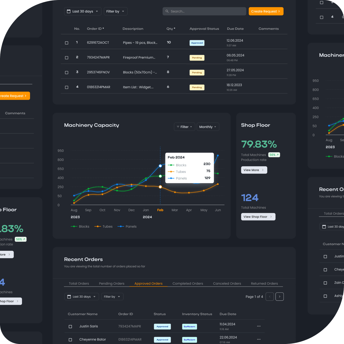
Task: Click Total Orders tab in right panel
Action: (334, 213)
